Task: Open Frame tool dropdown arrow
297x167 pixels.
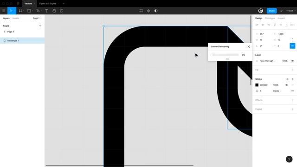Action: click(x=24, y=11)
